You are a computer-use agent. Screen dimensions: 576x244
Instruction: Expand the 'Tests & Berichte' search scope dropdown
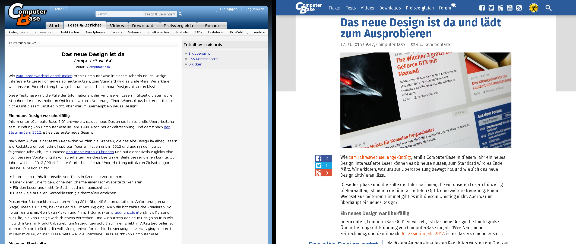point(160,14)
